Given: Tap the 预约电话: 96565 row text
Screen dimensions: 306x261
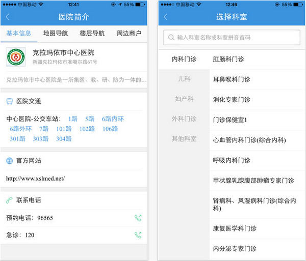Looking at the screenshot, I should 30,218.
